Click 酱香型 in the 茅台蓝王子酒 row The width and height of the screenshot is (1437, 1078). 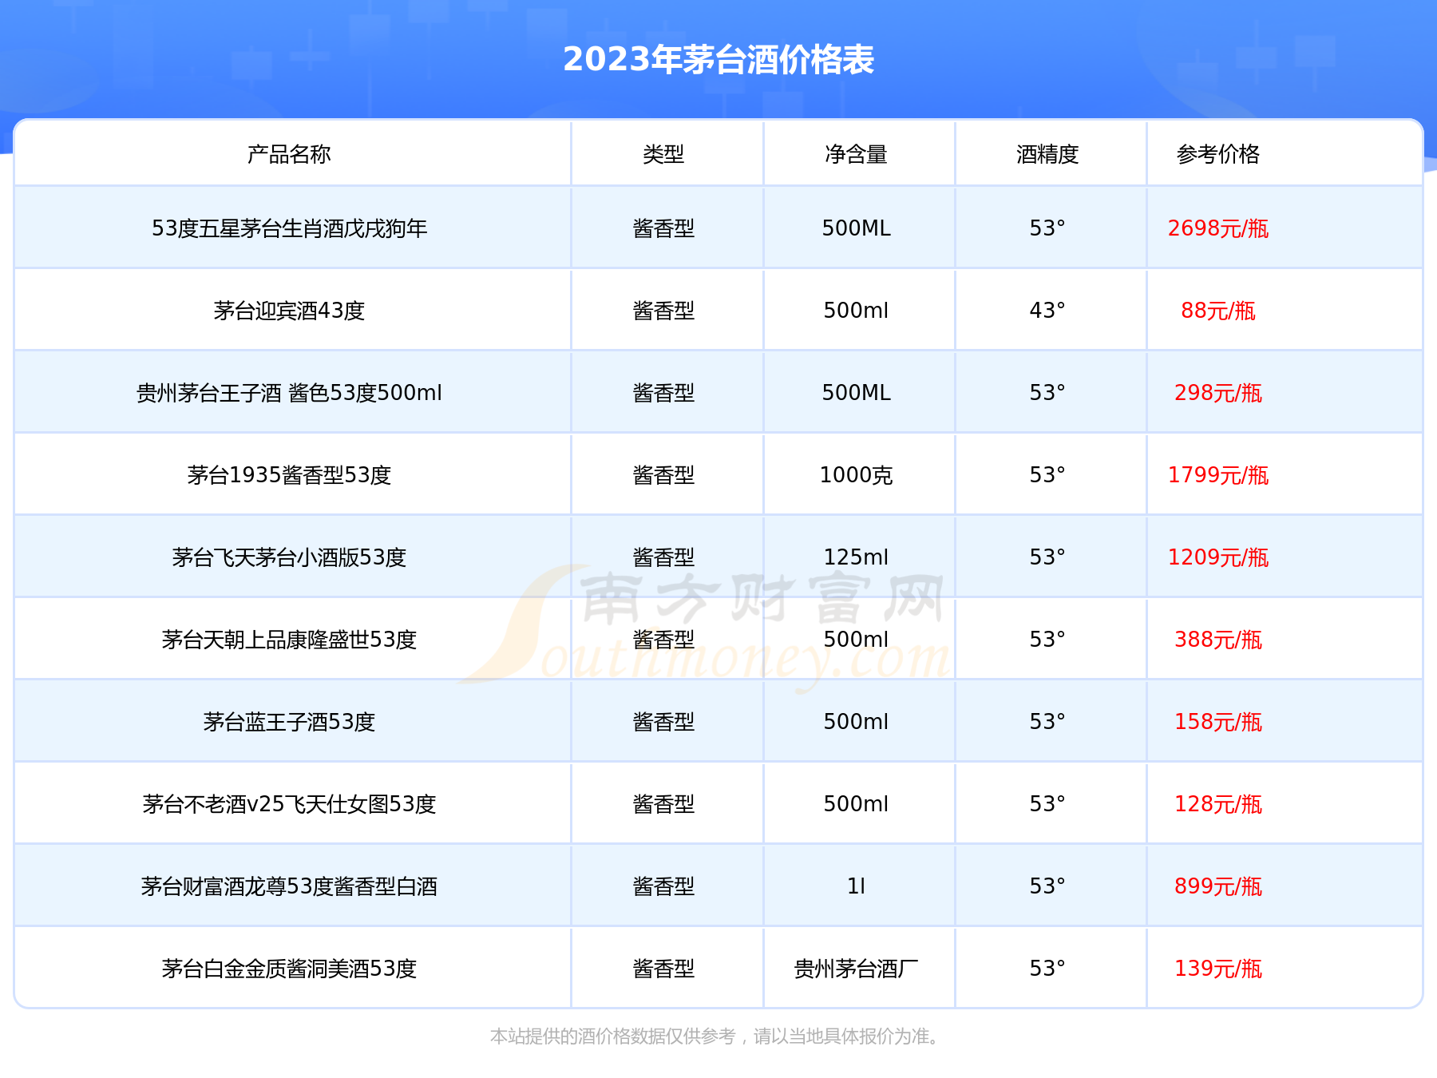click(x=663, y=722)
